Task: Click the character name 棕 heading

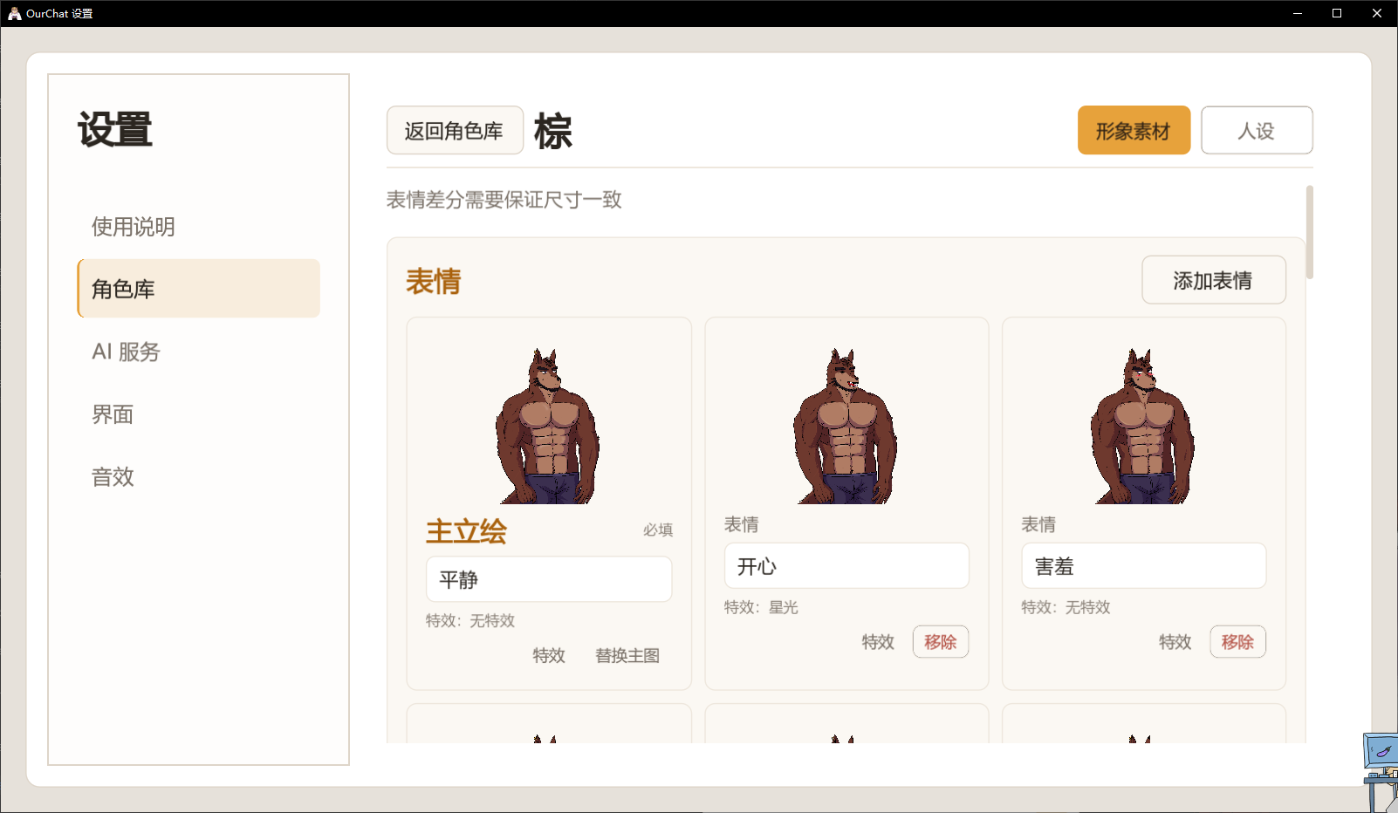Action: pos(553,131)
